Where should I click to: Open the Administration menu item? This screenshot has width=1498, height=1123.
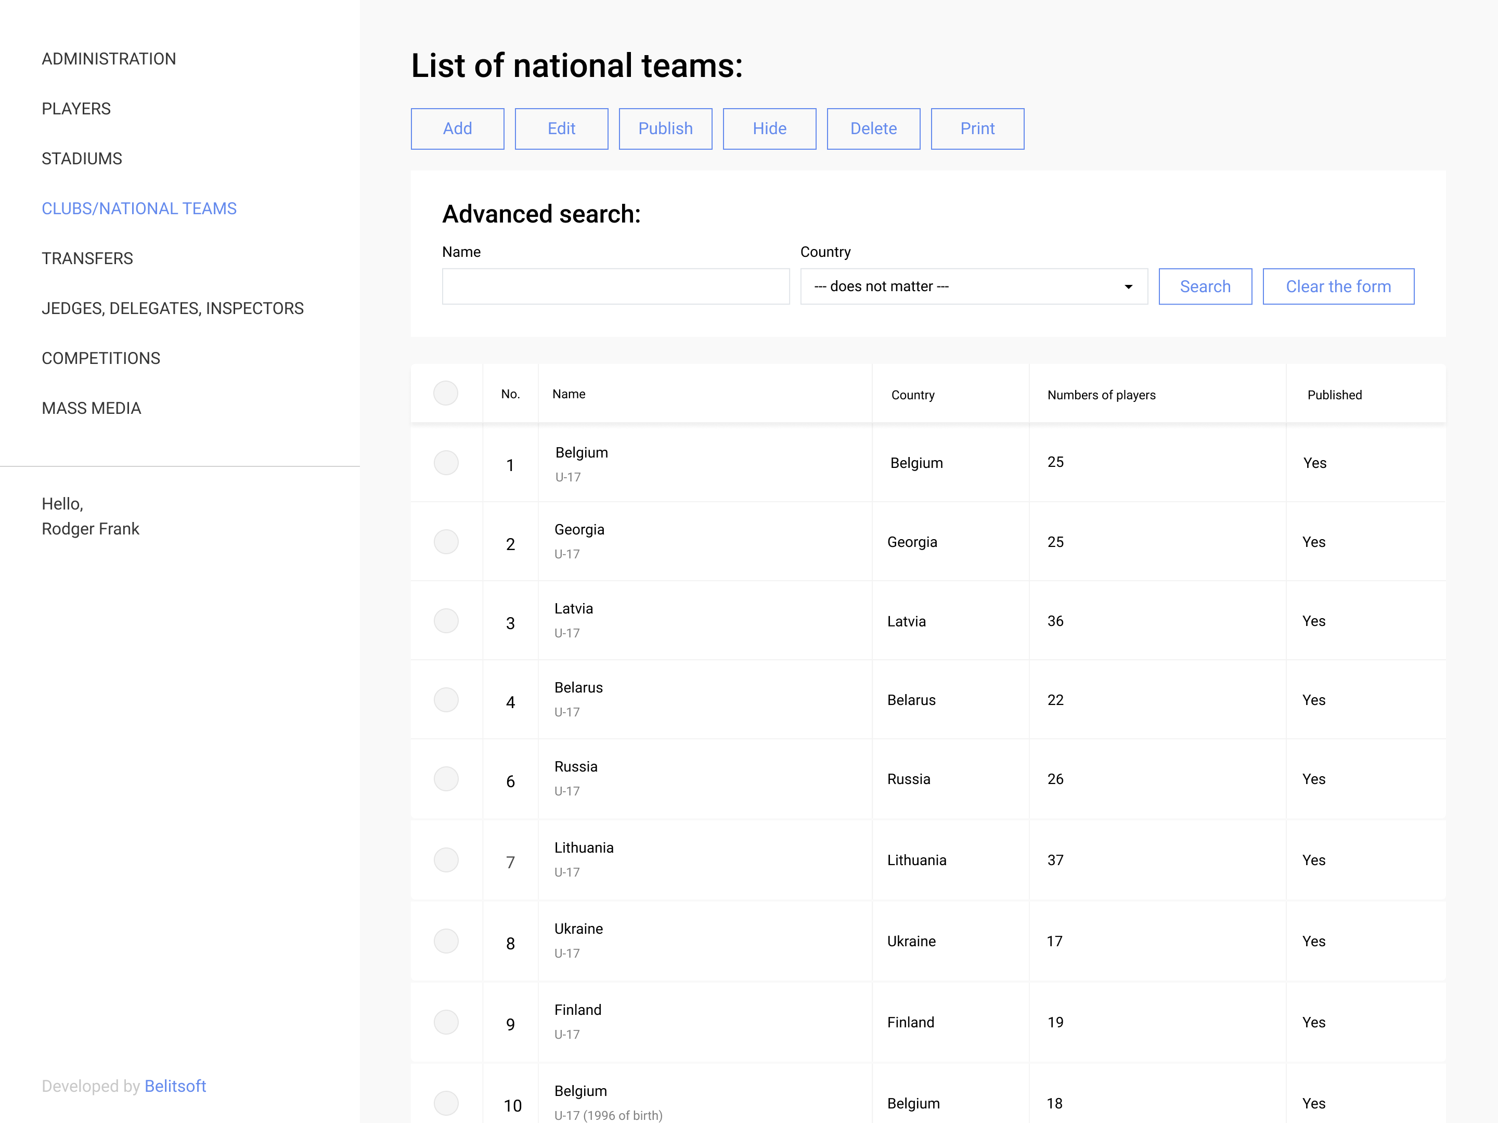(108, 59)
